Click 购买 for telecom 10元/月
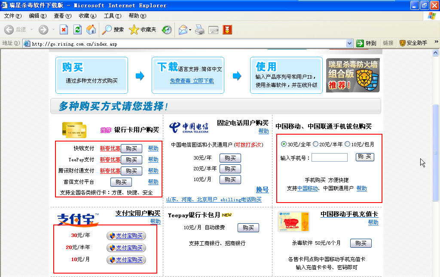This screenshot has width=440, height=277. (230, 179)
